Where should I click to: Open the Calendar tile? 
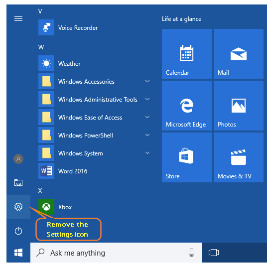pos(187,54)
